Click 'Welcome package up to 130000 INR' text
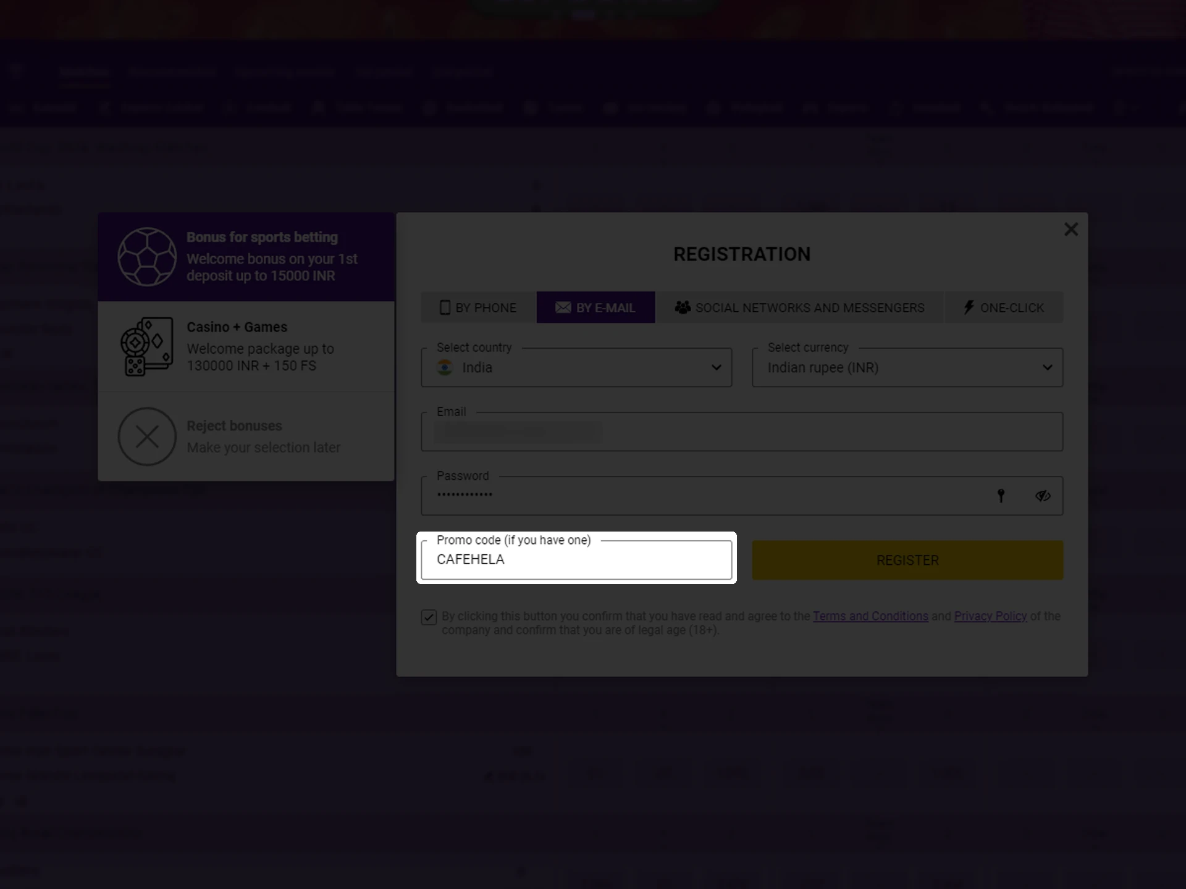1186x889 pixels. click(260, 357)
